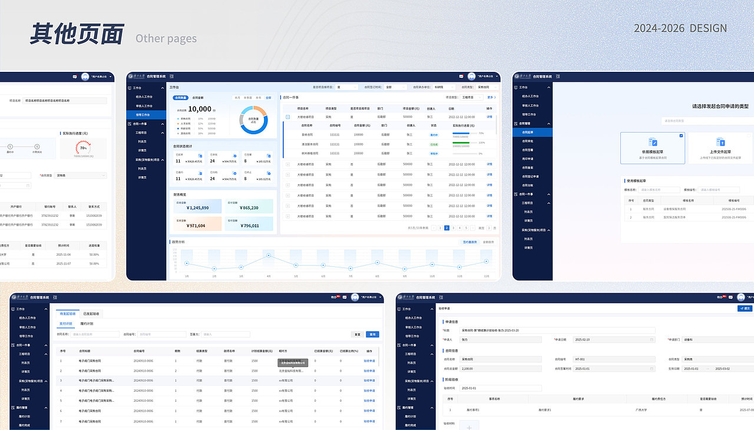Viewport: 754px width, 430px height.
Task: Click the 已起草 status card icon
Action: pos(201,156)
